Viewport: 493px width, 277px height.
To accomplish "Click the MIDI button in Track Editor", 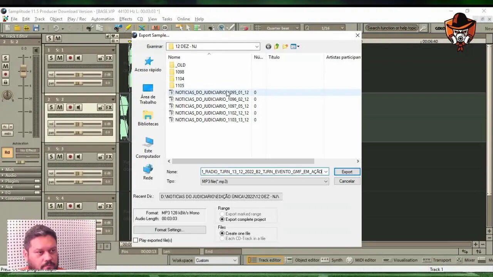I will point(7,133).
